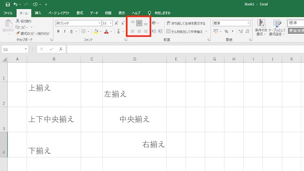Open the merge and center options dropdown arrow
This screenshot has width=304, height=171.
[x=206, y=31]
